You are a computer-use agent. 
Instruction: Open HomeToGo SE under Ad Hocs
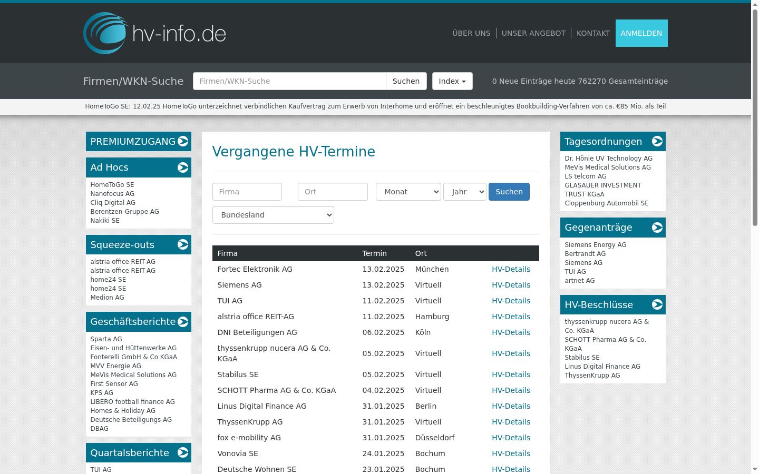tap(112, 185)
